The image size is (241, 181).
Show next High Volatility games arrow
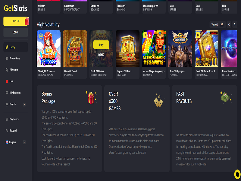235,24
